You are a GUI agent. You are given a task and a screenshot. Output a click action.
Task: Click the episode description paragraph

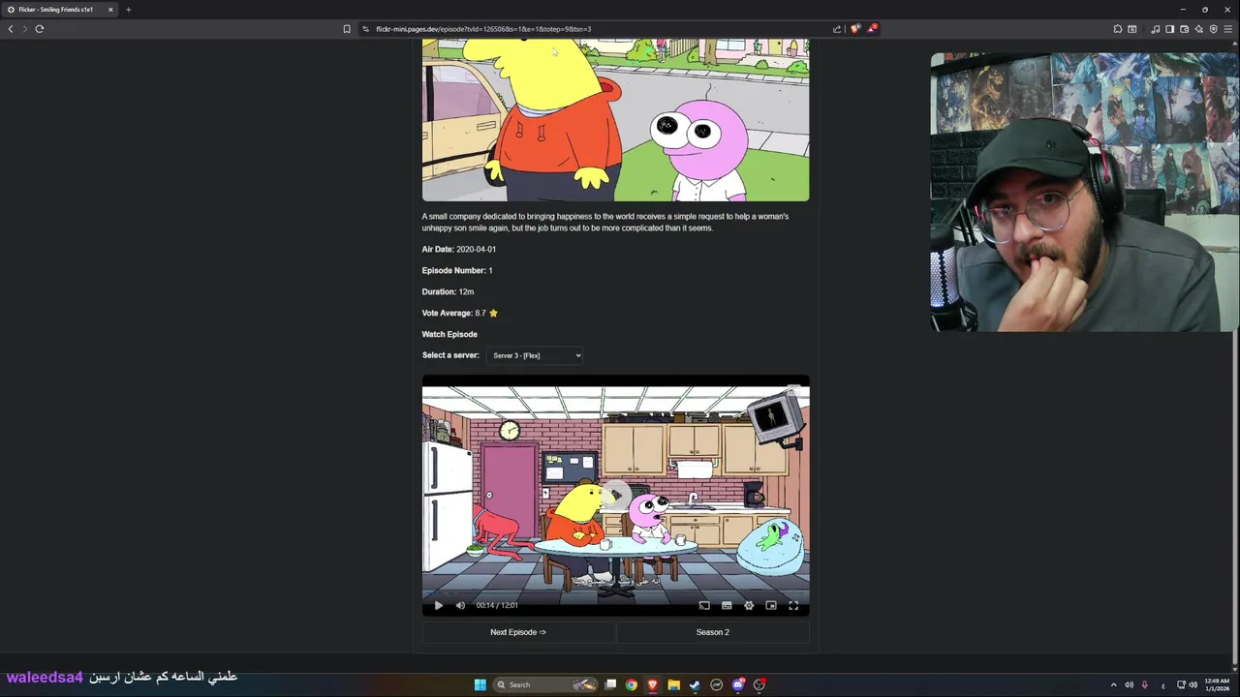(605, 222)
